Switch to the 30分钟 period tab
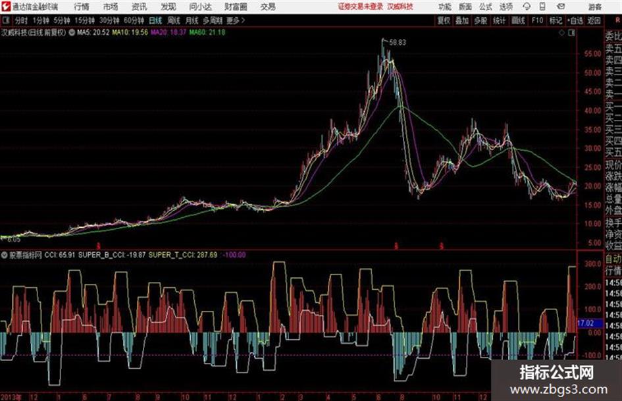The image size is (622, 401). tap(109, 20)
